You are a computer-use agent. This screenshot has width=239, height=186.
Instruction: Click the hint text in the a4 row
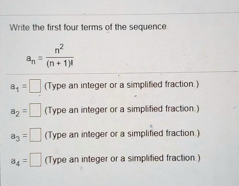click(x=122, y=159)
